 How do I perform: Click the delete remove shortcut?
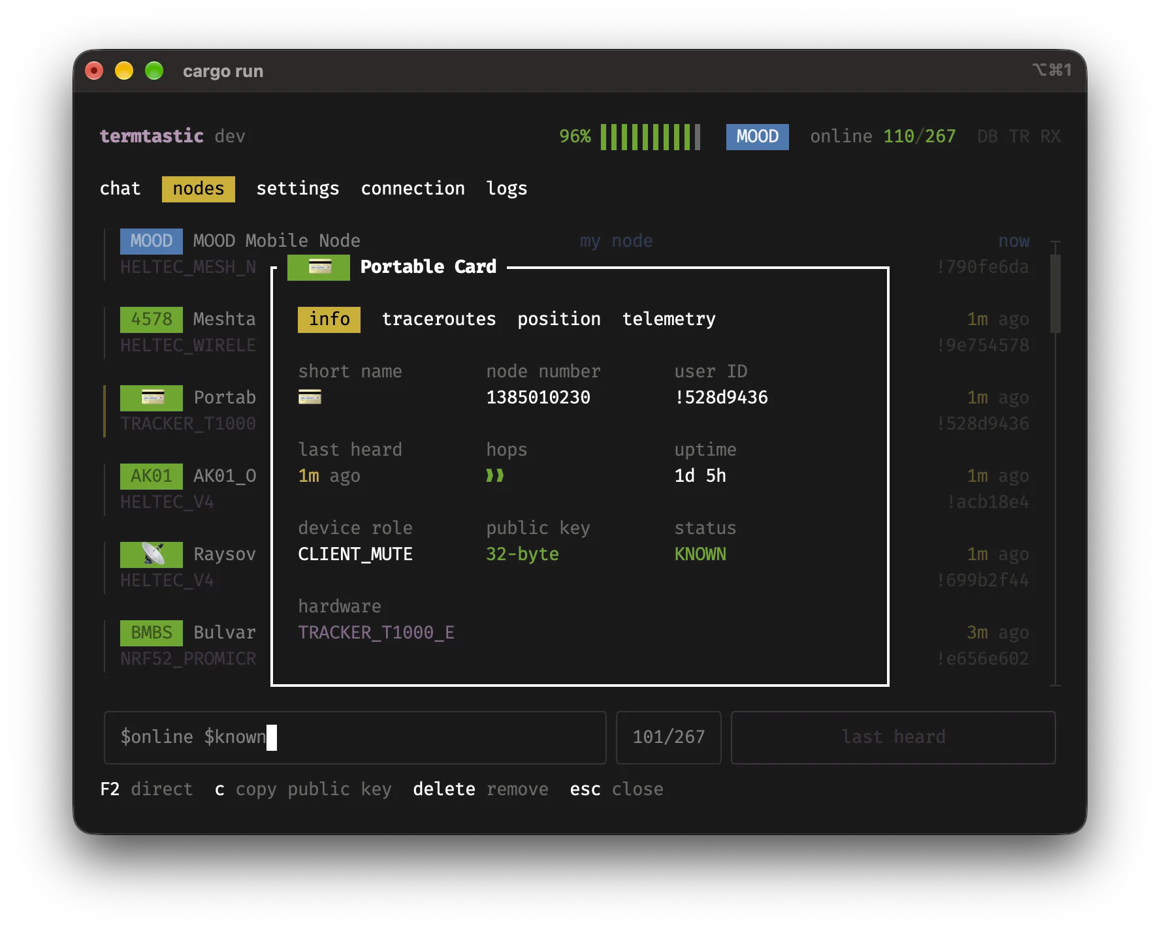pyautogui.click(x=481, y=789)
